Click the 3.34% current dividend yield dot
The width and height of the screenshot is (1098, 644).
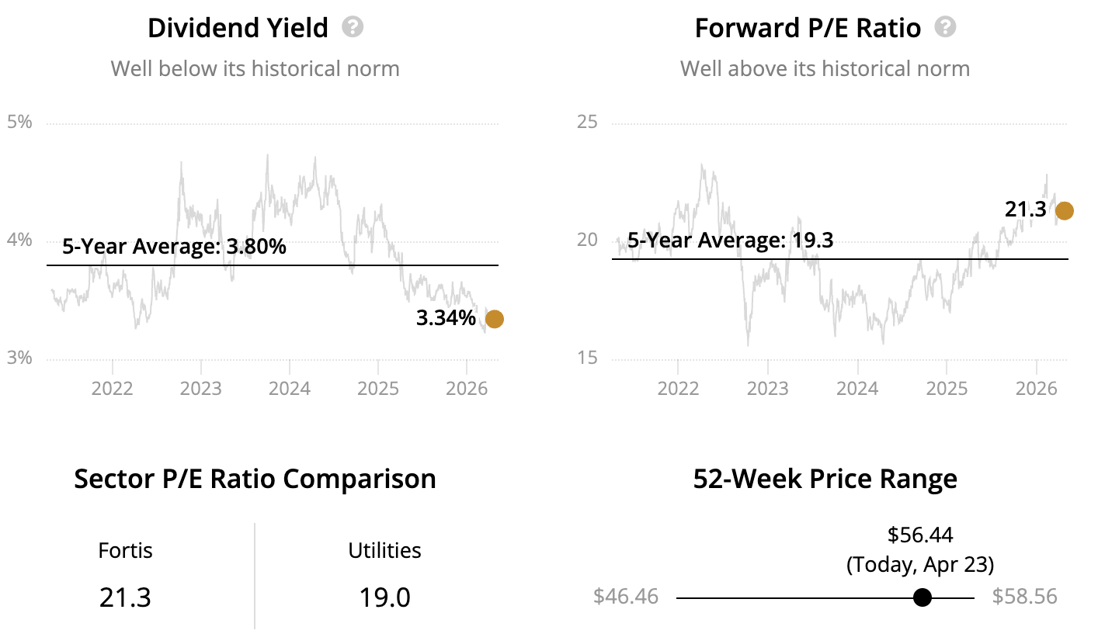[494, 319]
